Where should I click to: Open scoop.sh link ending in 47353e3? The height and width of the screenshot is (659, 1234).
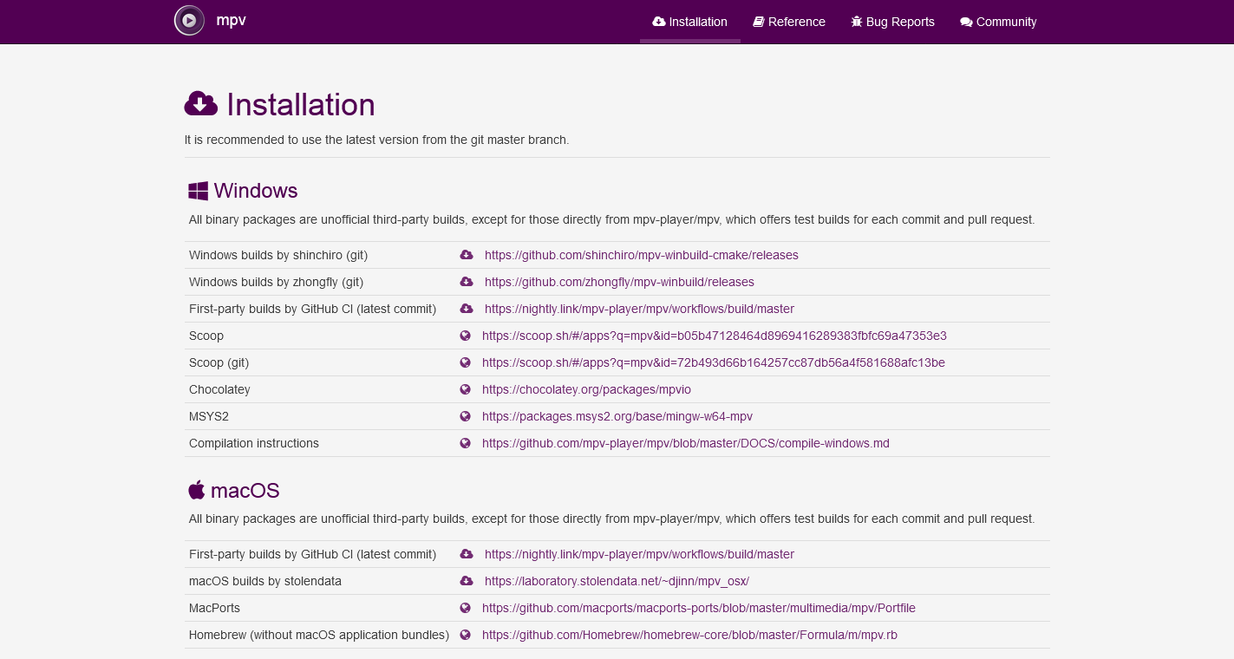[715, 336]
